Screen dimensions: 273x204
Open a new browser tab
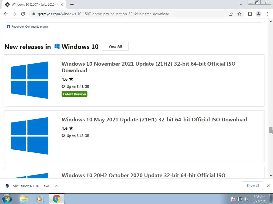pos(72,5)
